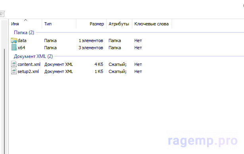Select the x64 folder icon

click(x=14, y=48)
